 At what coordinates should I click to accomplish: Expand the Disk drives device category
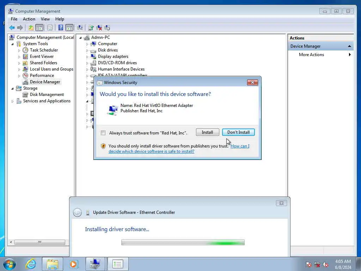pyautogui.click(x=87, y=50)
